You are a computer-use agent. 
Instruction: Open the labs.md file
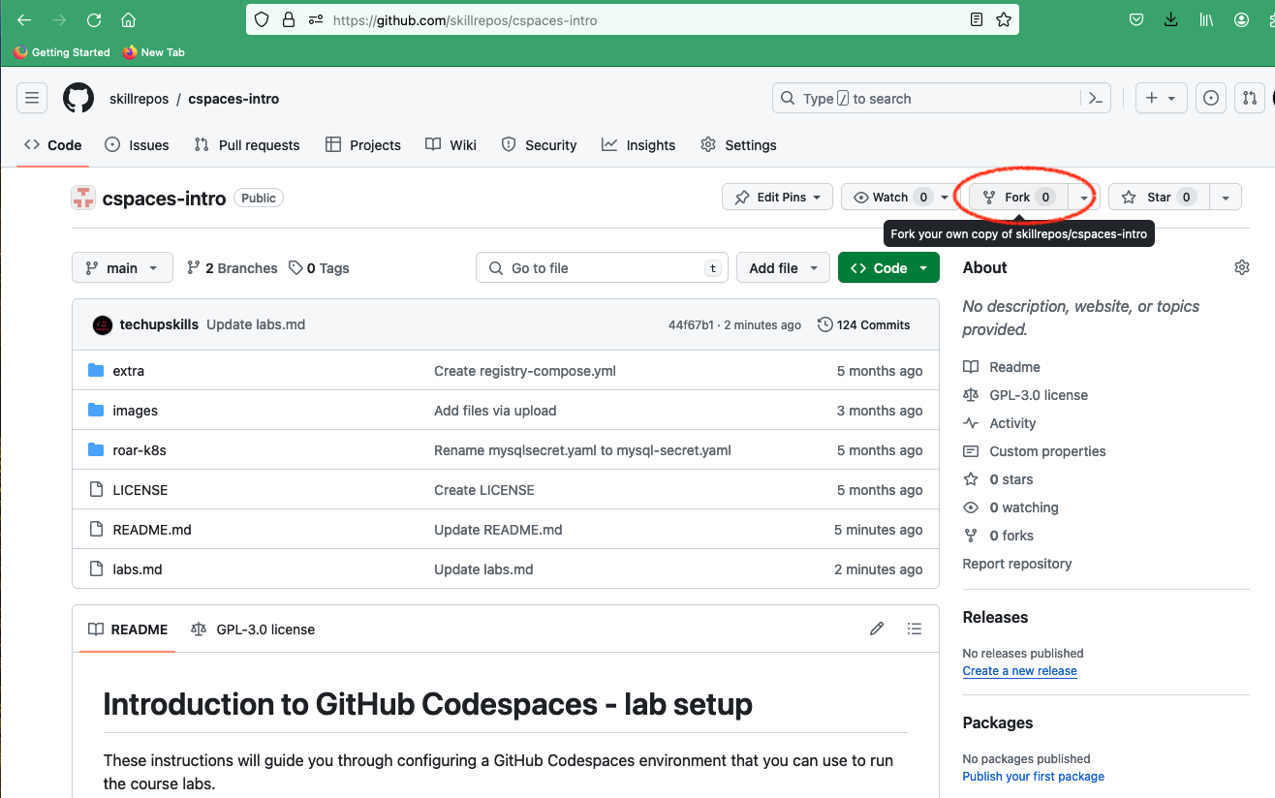138,569
